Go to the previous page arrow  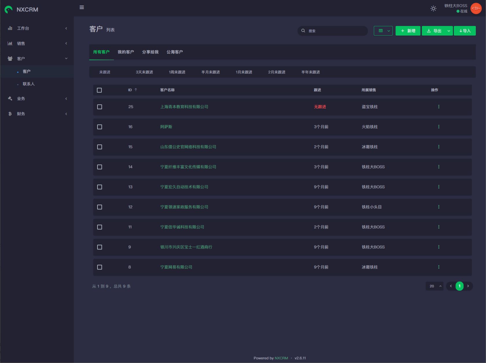tap(451, 286)
